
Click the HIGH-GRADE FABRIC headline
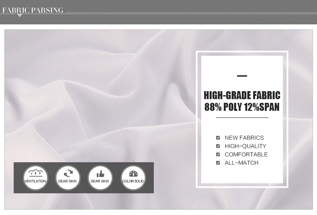click(x=242, y=95)
